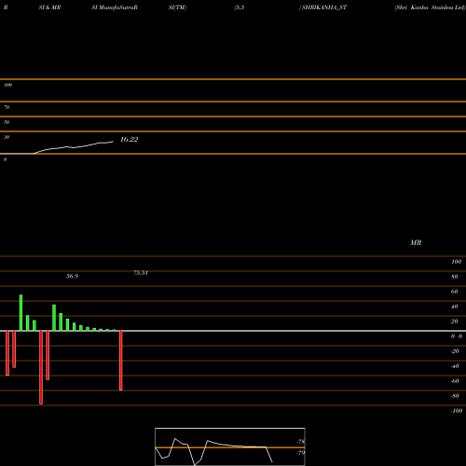Click the orange 70 level line
Image resolution: width=466 pixels, height=466 pixels.
coord(233,102)
